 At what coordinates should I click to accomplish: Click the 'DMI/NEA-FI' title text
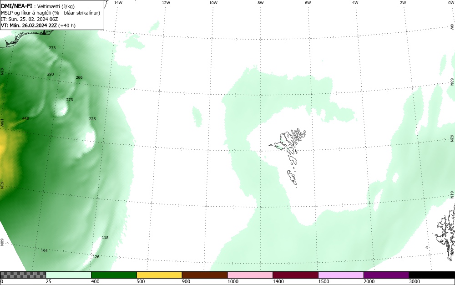16,6
